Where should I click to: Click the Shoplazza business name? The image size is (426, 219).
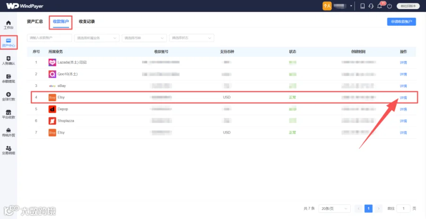pos(66,121)
